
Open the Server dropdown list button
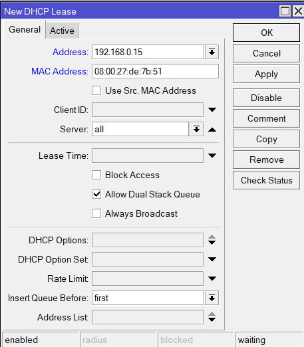196,129
